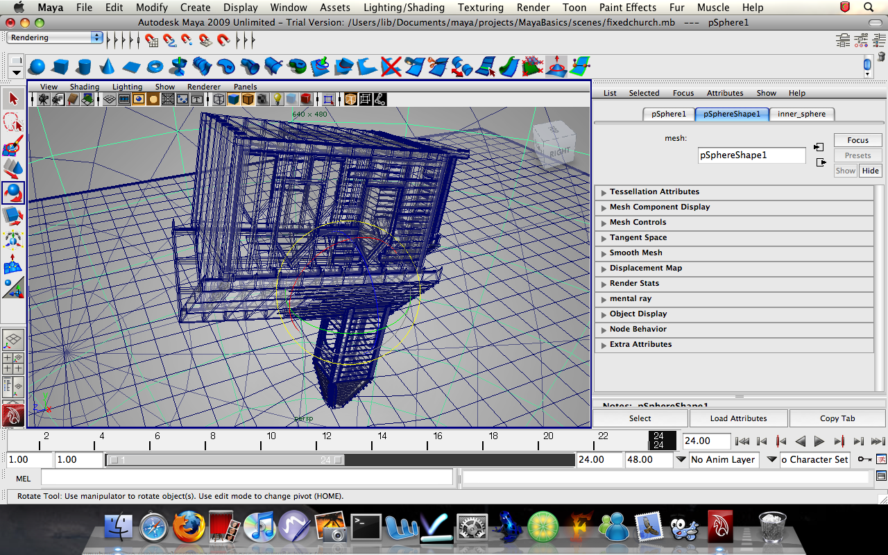
Task: Click the red X delete shelf icon
Action: 391,67
